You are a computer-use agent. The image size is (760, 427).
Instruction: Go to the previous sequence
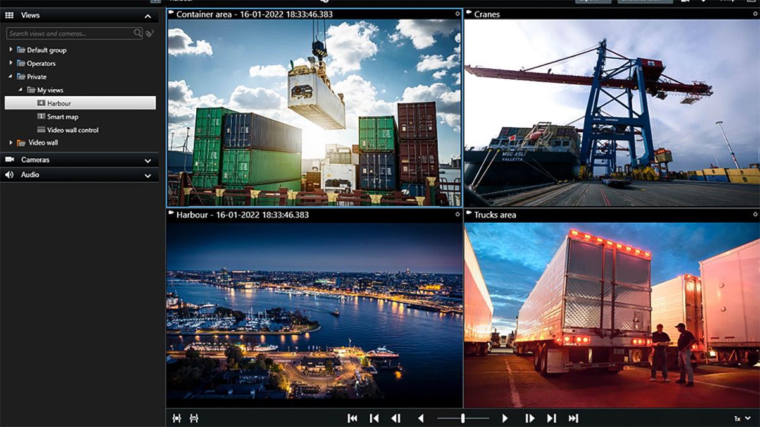pyautogui.click(x=374, y=418)
